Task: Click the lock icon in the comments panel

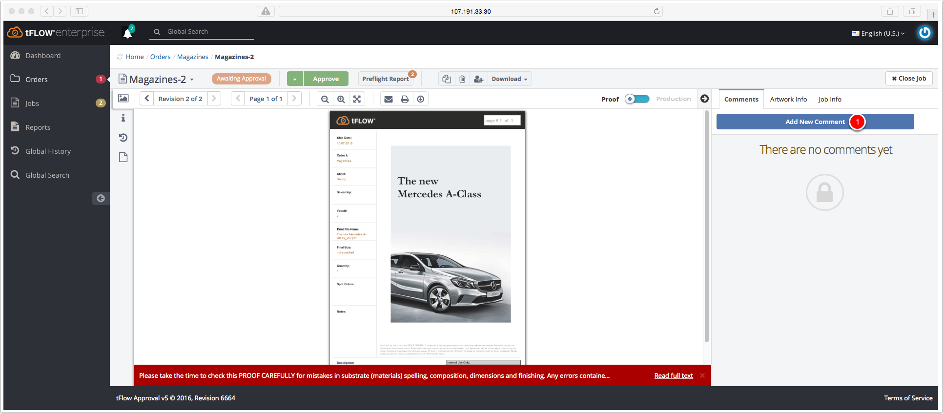Action: (x=825, y=192)
